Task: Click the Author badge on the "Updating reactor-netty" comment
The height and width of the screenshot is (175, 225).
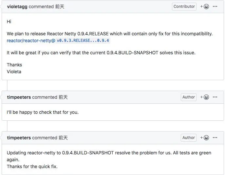Action: pos(188,138)
